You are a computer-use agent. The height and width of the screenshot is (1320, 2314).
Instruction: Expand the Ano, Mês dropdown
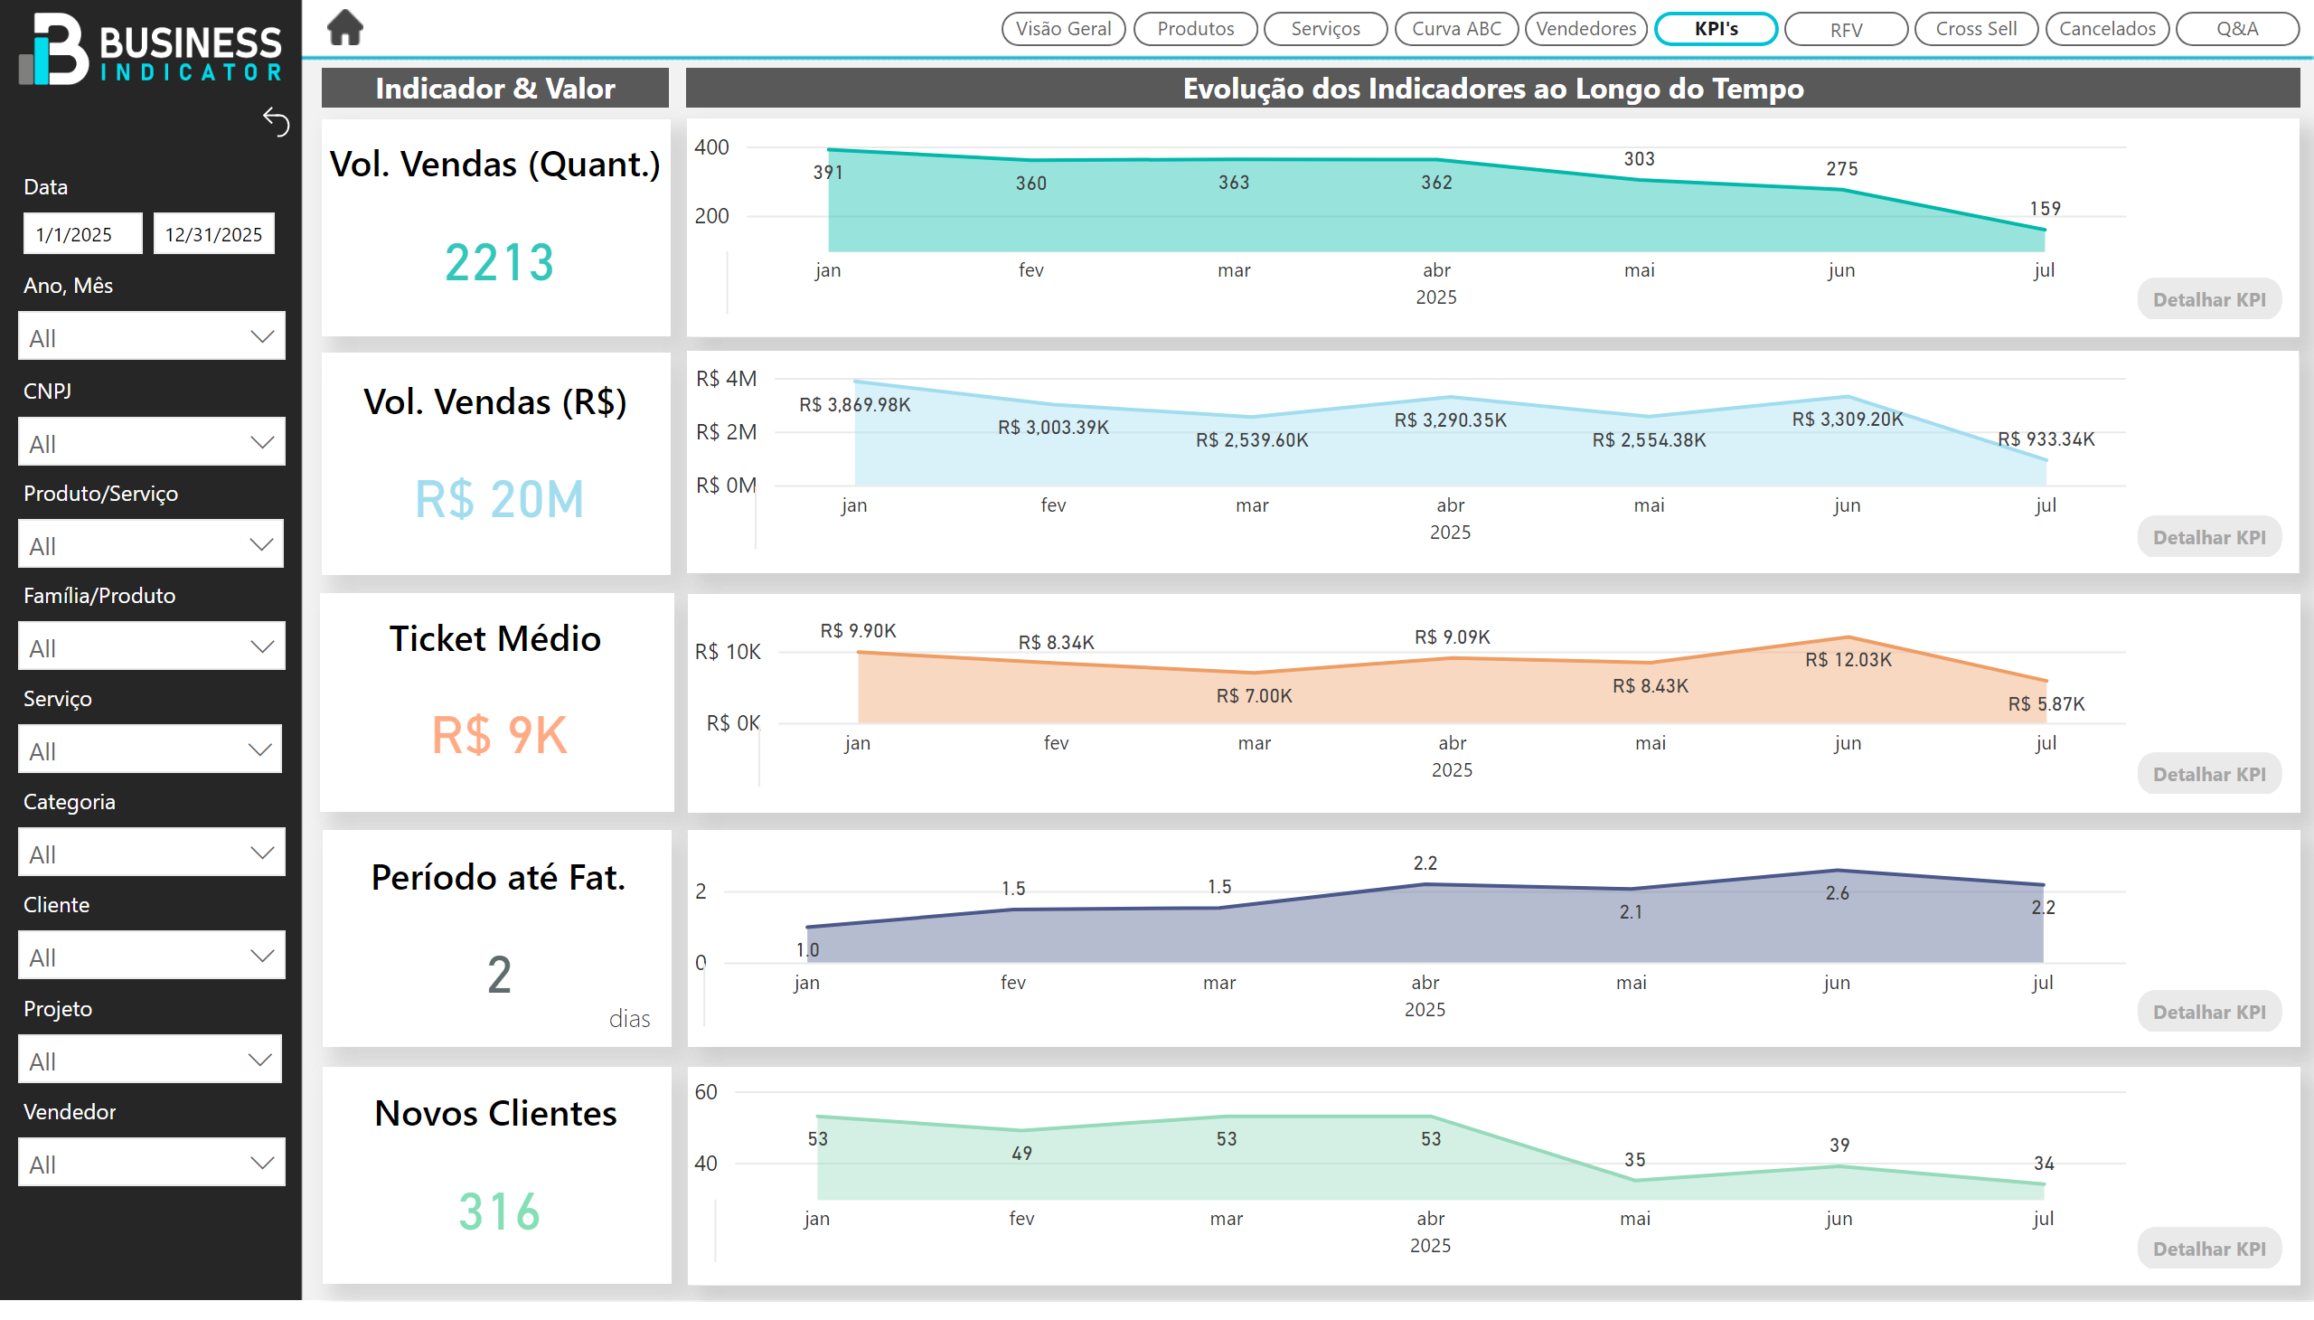click(x=151, y=337)
